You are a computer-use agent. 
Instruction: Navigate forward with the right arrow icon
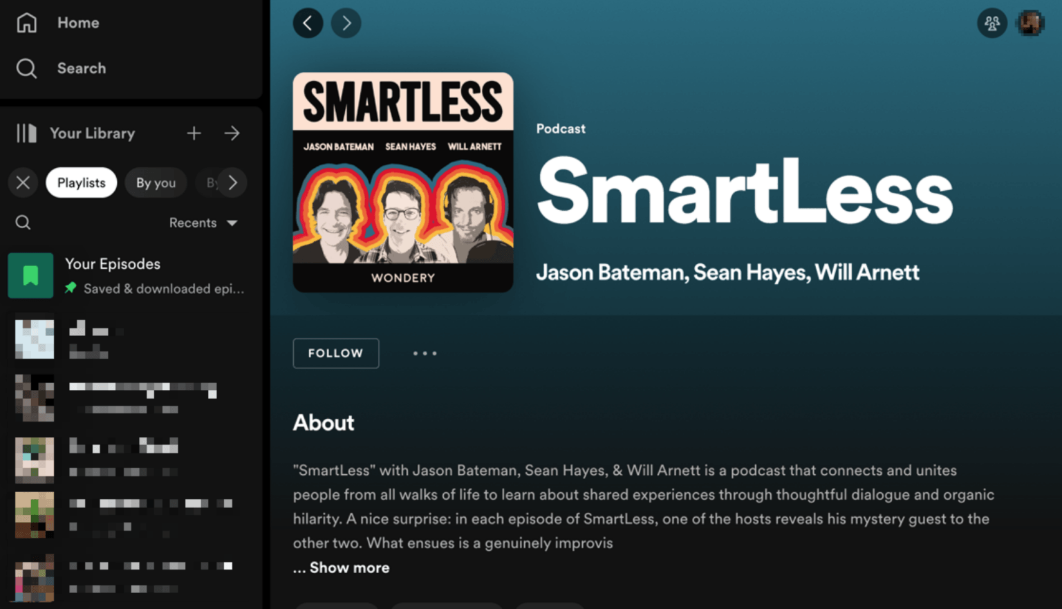pos(346,23)
